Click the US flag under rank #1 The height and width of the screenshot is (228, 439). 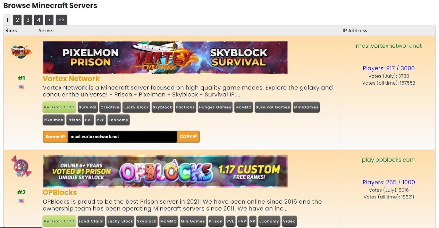[x=21, y=87]
